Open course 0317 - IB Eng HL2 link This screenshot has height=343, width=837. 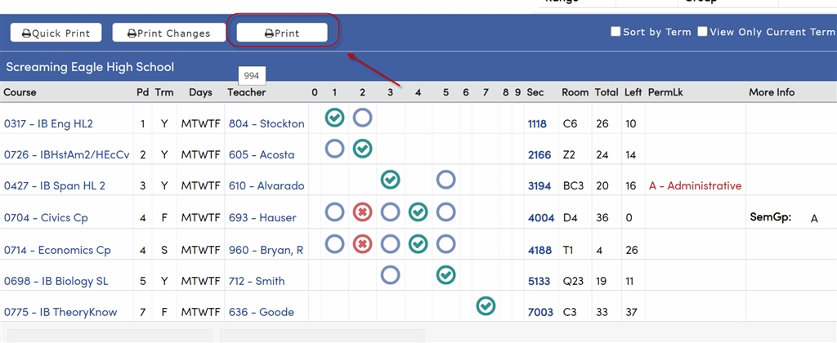coord(48,124)
